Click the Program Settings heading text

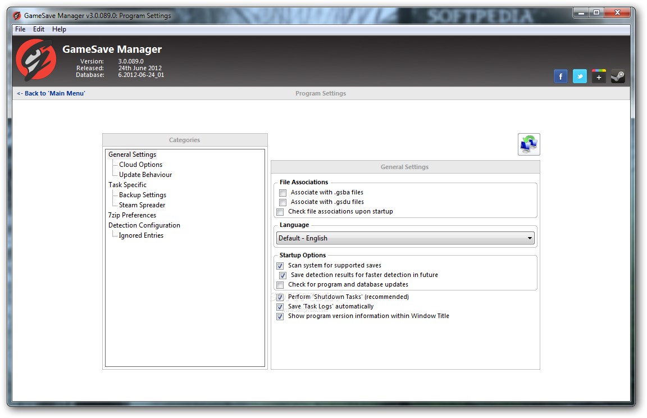[321, 93]
